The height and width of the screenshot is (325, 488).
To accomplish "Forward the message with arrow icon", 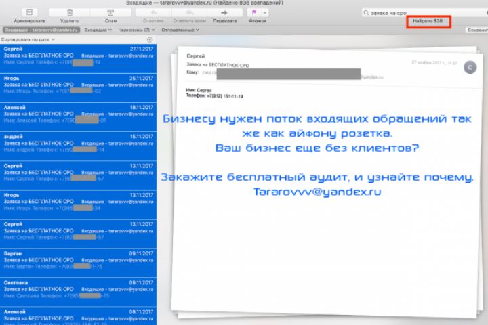I will [224, 12].
